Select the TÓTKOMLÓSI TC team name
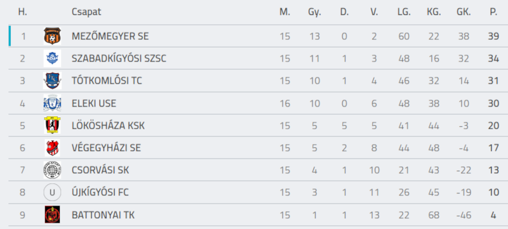508x229 pixels. (x=107, y=81)
